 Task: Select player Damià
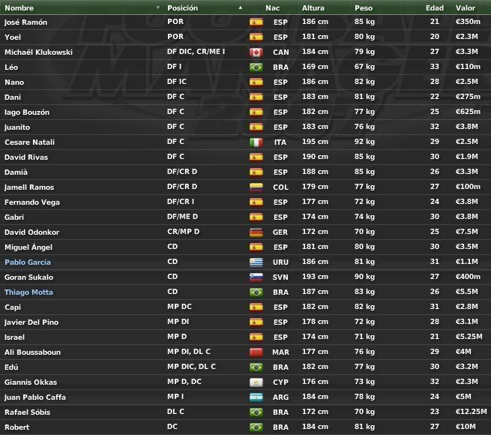pyautogui.click(x=16, y=172)
